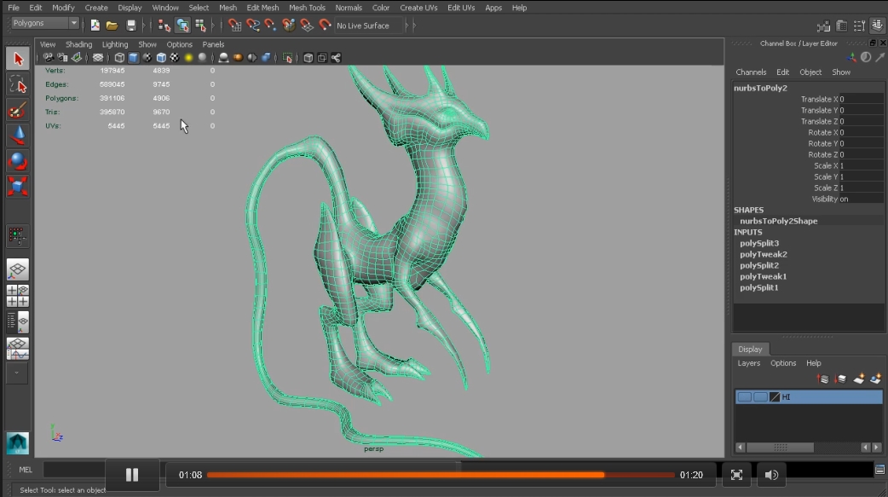Switch to persp/graph editor layout

tap(18, 348)
